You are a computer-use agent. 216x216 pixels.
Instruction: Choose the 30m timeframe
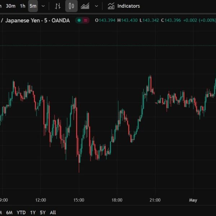(11, 6)
